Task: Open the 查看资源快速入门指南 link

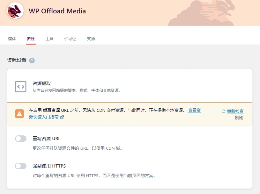Action: tap(194, 110)
